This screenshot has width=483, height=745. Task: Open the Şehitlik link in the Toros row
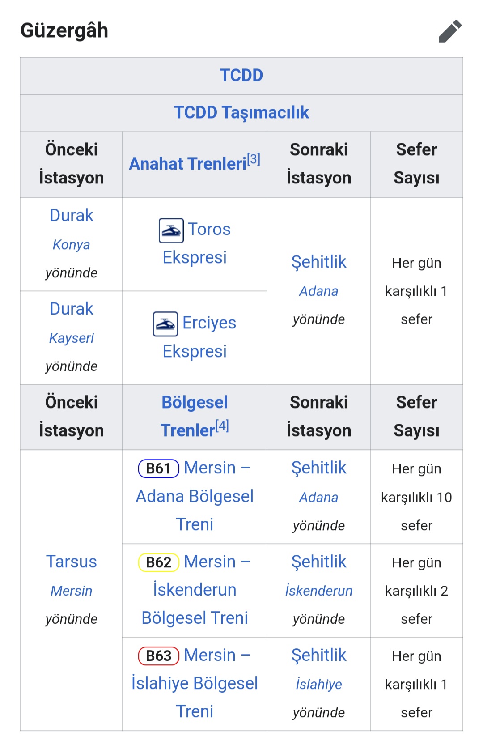point(319,262)
